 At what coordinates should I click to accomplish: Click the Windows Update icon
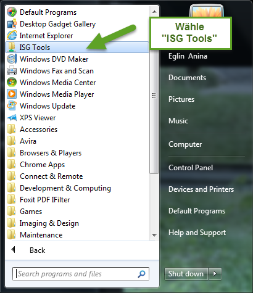(x=12, y=106)
